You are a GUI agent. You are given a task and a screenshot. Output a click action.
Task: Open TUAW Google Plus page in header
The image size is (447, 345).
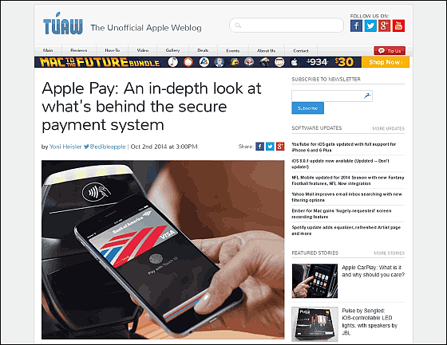pyautogui.click(x=384, y=26)
